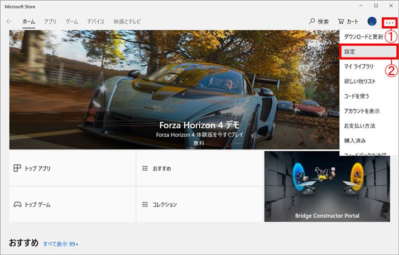Select 設定 from the menu

pyautogui.click(x=369, y=52)
